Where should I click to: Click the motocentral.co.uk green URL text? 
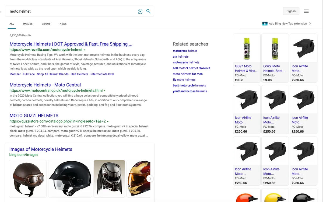[56, 90]
